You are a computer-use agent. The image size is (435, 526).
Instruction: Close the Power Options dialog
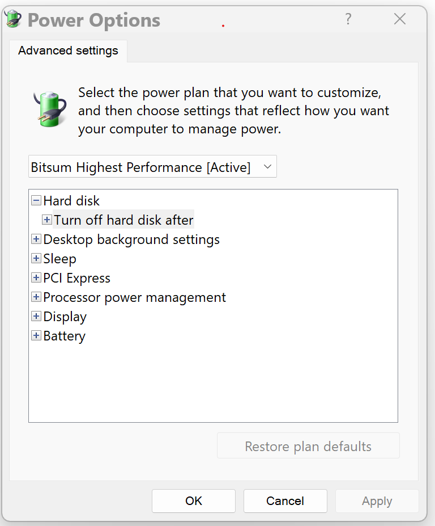click(400, 19)
